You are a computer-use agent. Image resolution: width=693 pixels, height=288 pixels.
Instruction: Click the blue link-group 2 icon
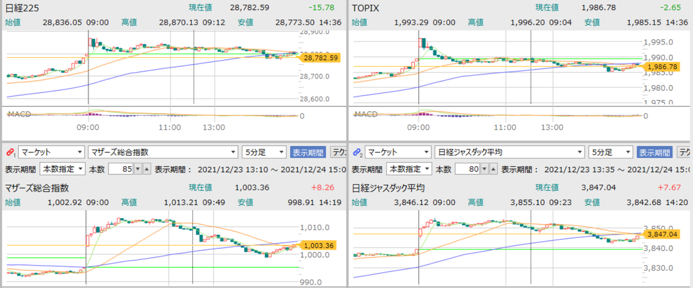click(357, 152)
